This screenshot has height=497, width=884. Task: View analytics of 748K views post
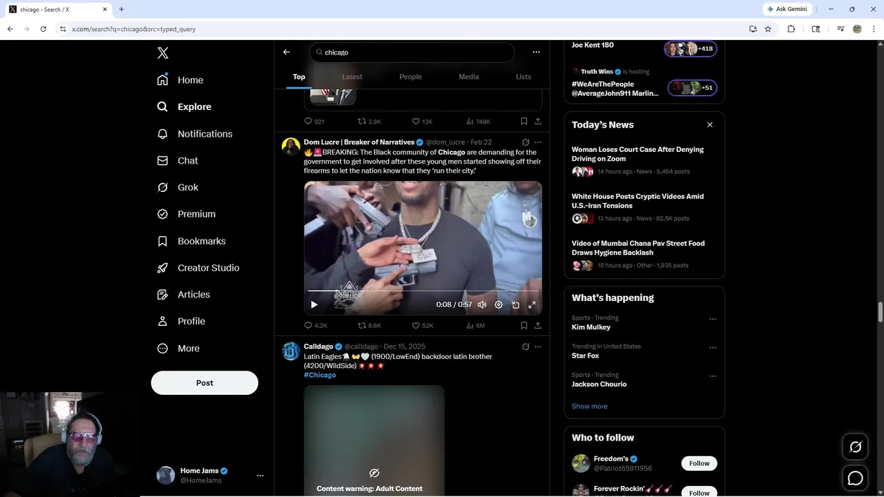[478, 121]
